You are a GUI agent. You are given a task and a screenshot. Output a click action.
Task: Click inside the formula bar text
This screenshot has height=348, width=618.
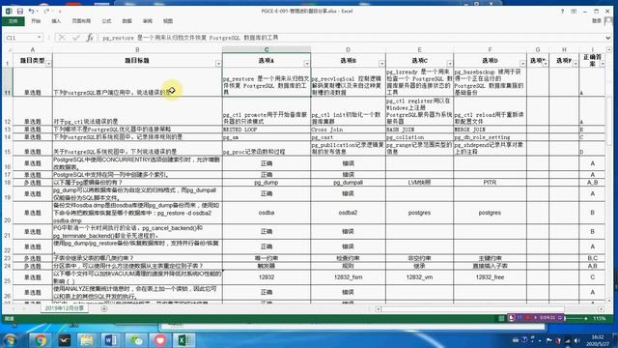coord(351,38)
